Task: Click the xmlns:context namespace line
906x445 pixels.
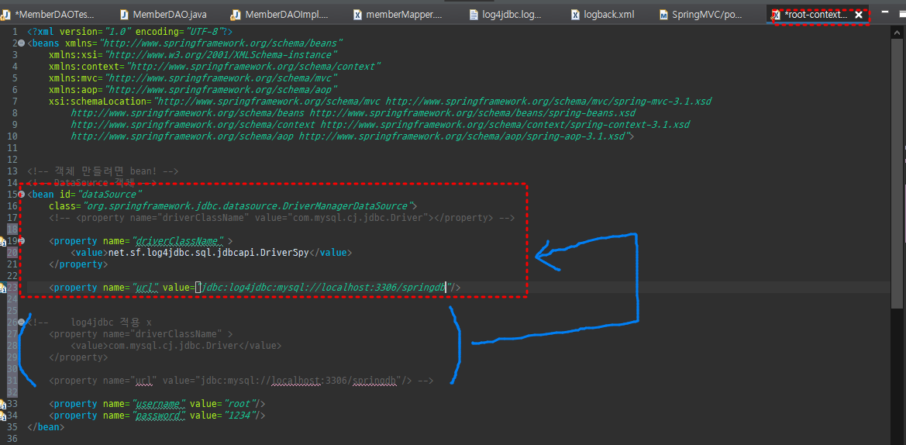Action: pos(215,67)
